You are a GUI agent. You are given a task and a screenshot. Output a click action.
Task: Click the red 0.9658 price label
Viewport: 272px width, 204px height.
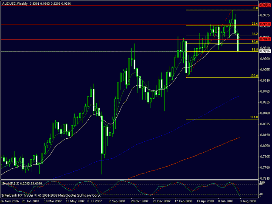click(x=265, y=24)
